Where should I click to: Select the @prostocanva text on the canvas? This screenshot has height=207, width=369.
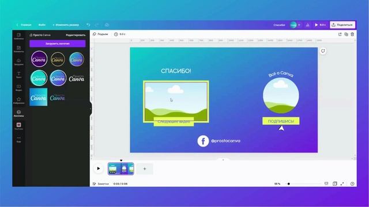[x=225, y=141]
